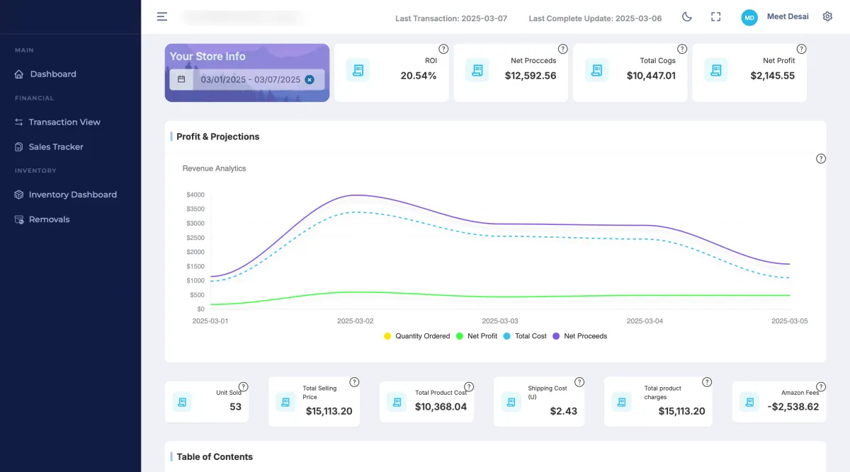Clear the selected date range
850x472 pixels.
(310, 80)
